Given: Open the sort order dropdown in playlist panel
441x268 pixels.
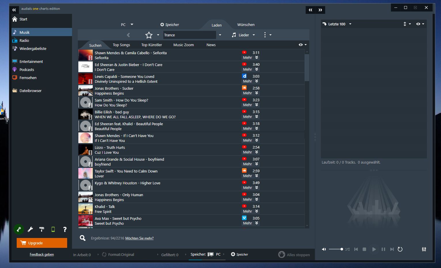Looking at the screenshot, I should (x=407, y=24).
